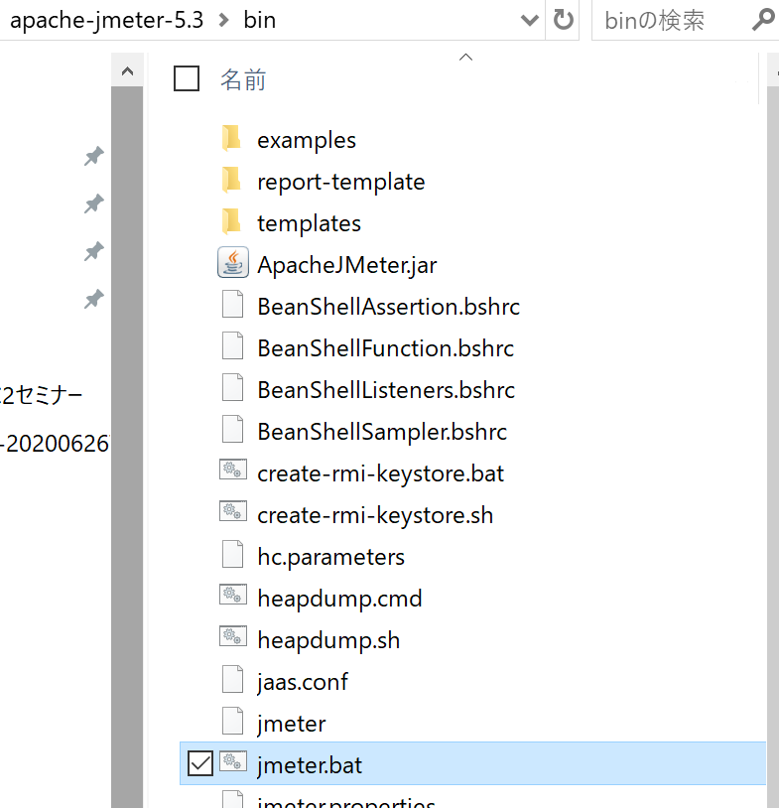Select the ApacheJMeter.jar file name

(x=346, y=265)
